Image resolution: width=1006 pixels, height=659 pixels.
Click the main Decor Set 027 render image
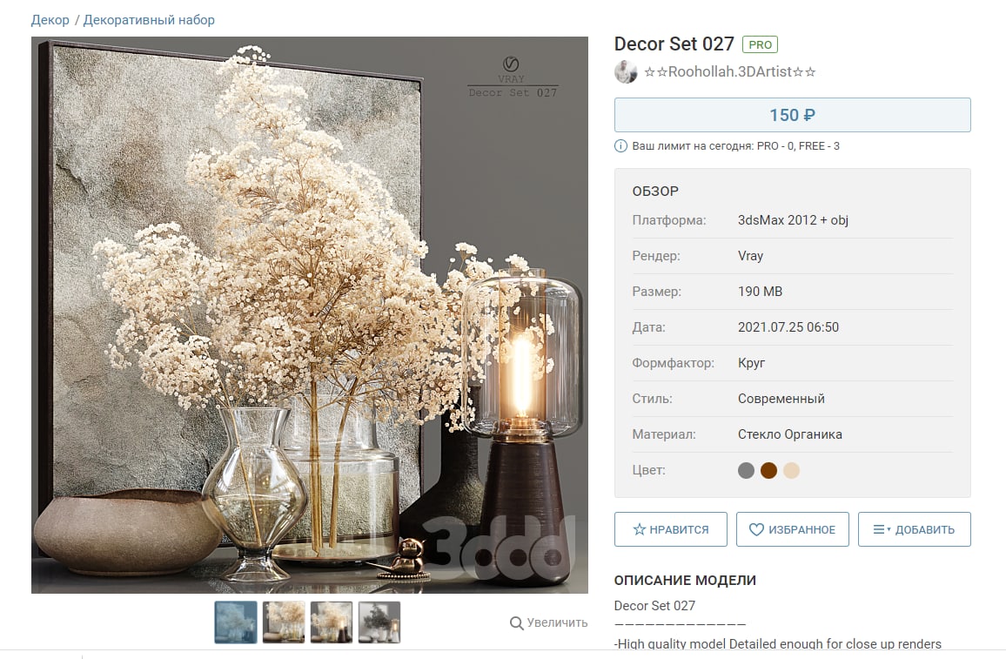[310, 315]
